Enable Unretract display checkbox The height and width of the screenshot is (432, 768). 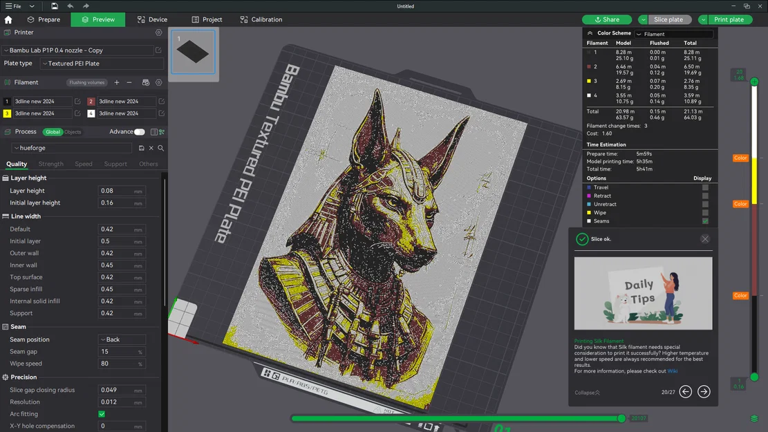coord(705,204)
